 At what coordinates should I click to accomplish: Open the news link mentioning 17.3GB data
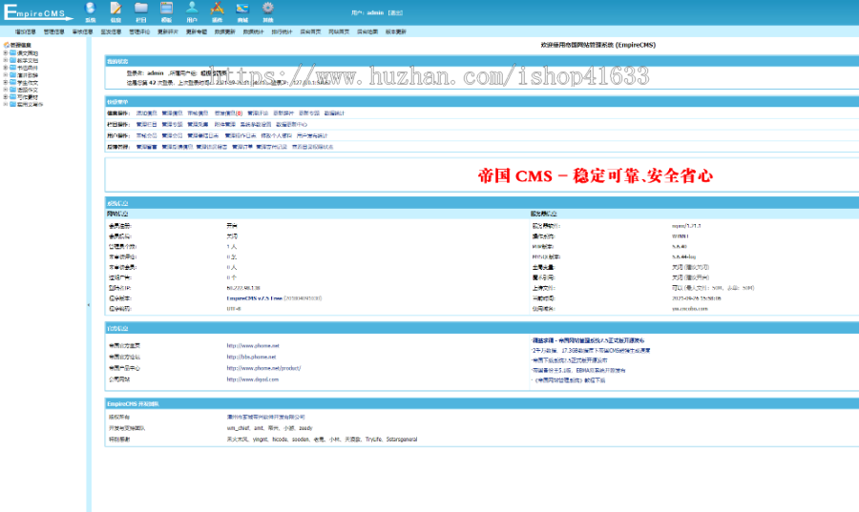click(x=591, y=351)
